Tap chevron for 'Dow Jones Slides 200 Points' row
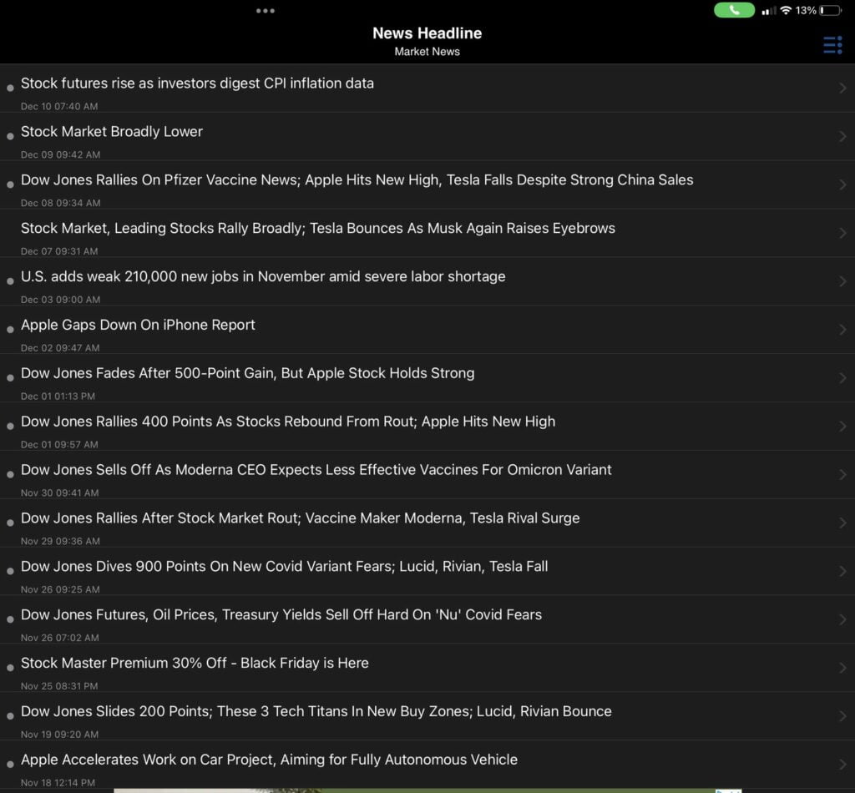 (842, 716)
